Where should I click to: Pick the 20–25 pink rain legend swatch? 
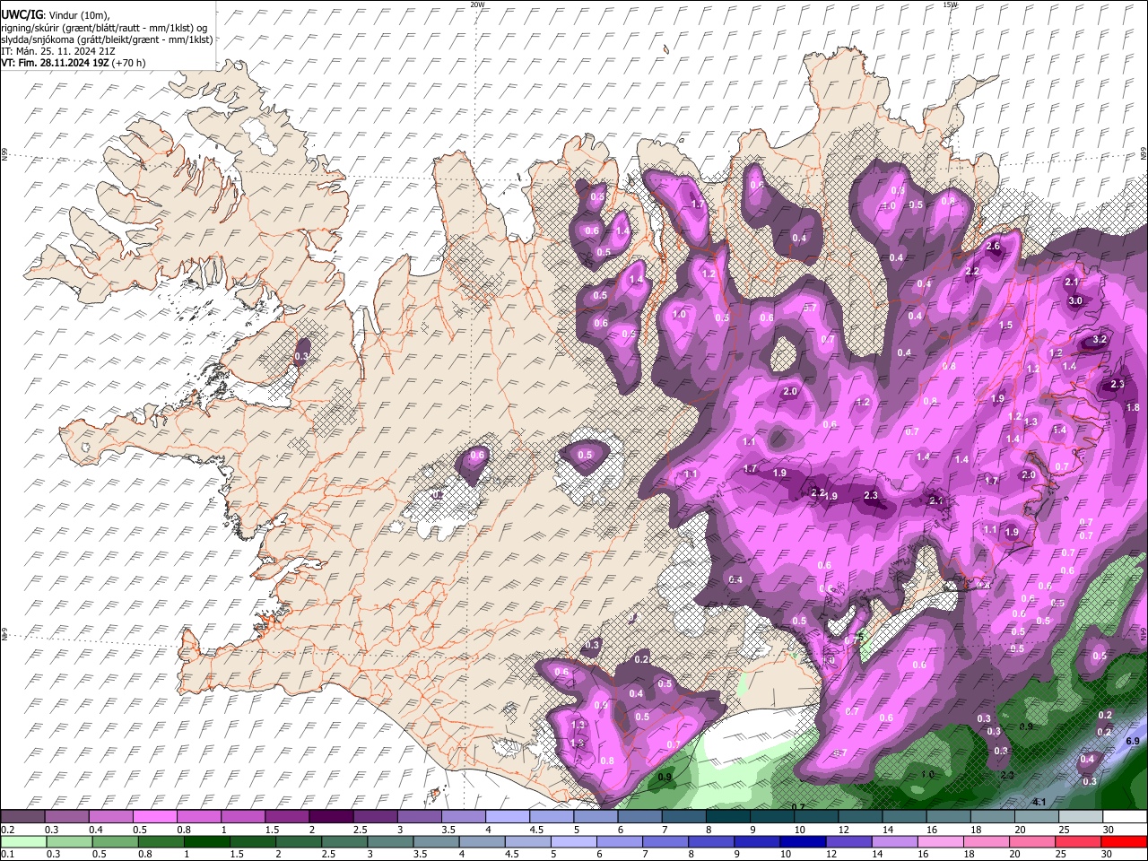(1033, 841)
